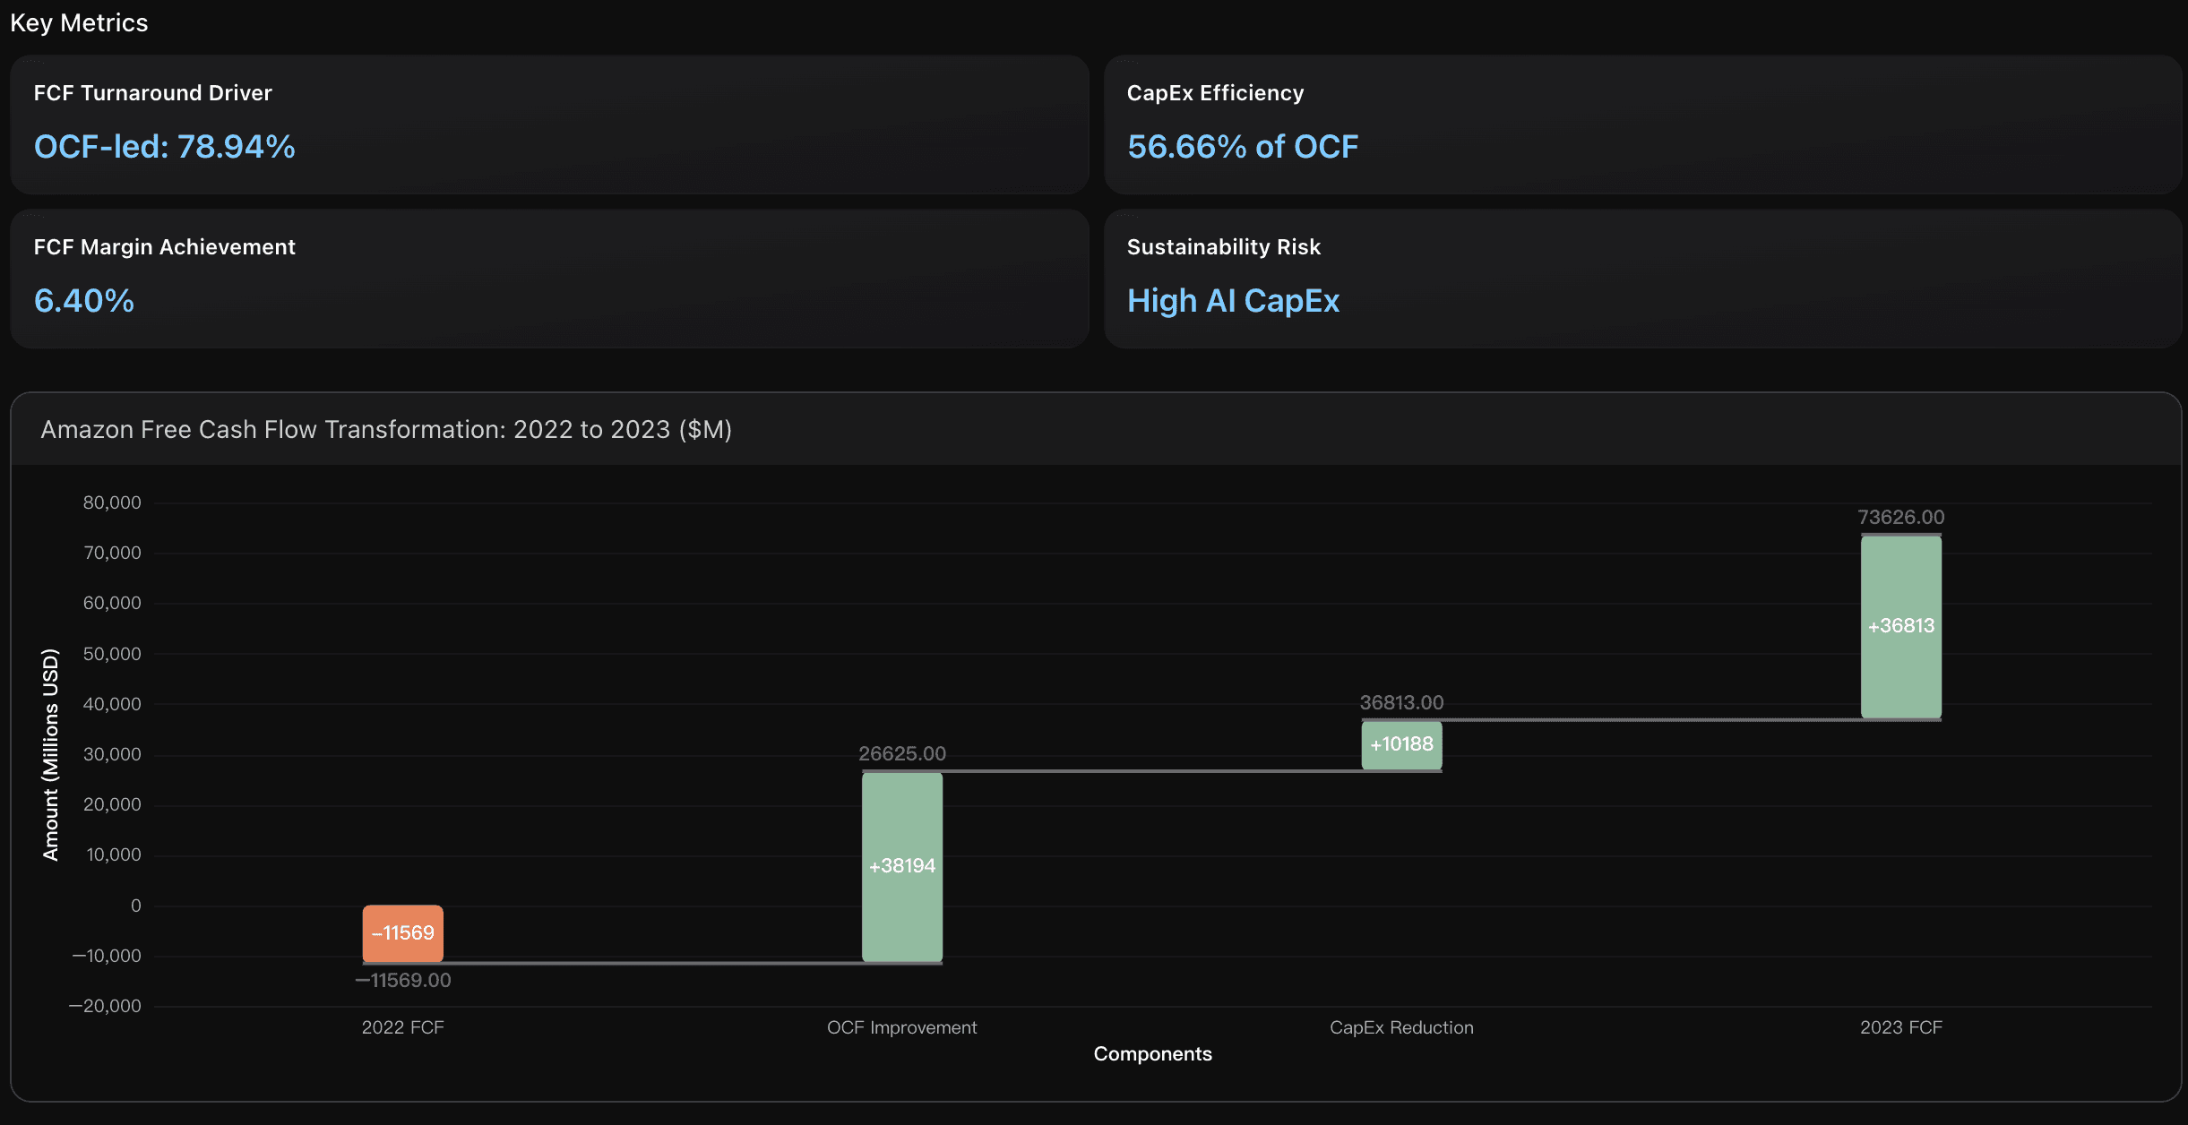Click the green +36813 bar for 2023 FCF

tap(1901, 627)
